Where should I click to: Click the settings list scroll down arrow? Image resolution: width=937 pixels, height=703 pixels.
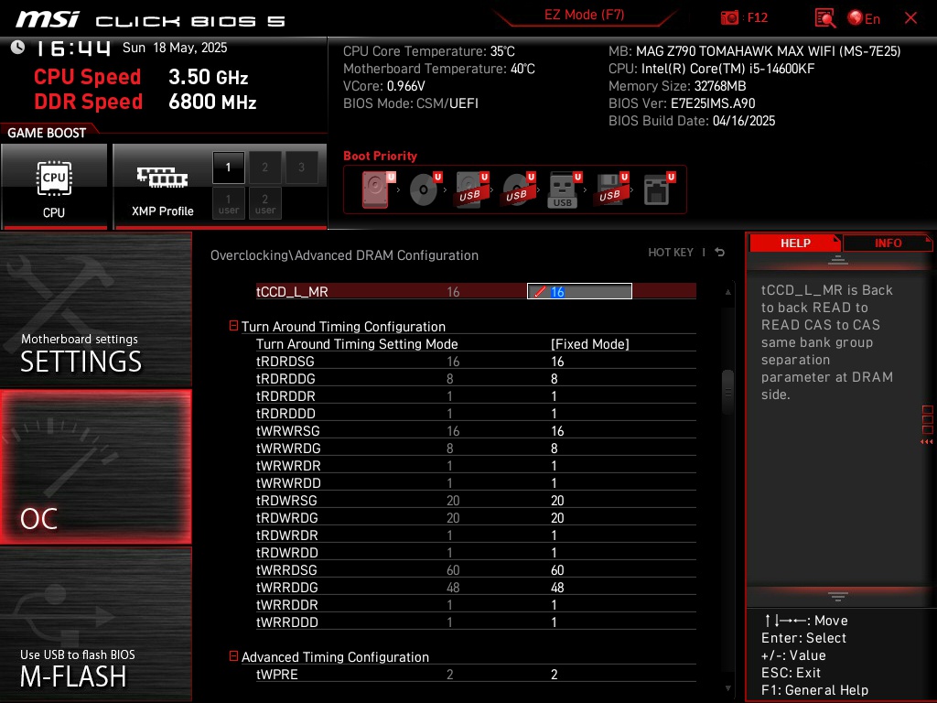727,688
